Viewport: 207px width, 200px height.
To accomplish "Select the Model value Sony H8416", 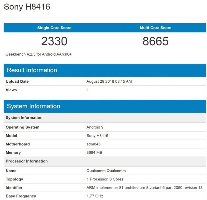I will tap(97, 136).
